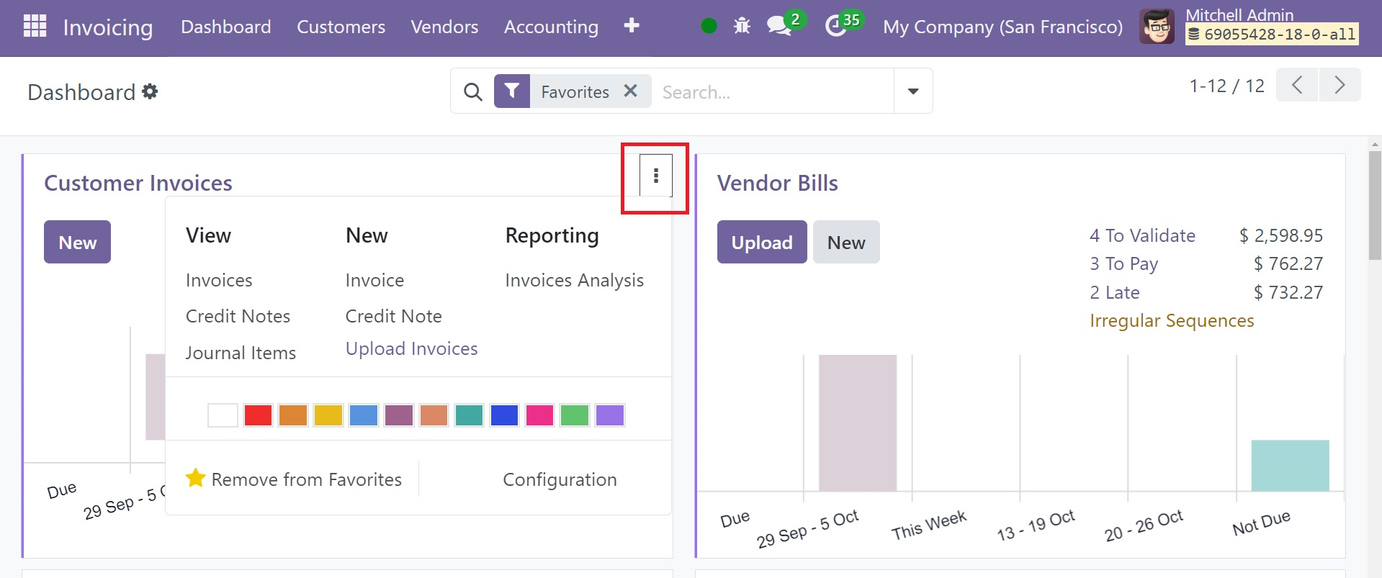Go to next page arrow
Image resolution: width=1382 pixels, height=578 pixels.
click(1340, 85)
